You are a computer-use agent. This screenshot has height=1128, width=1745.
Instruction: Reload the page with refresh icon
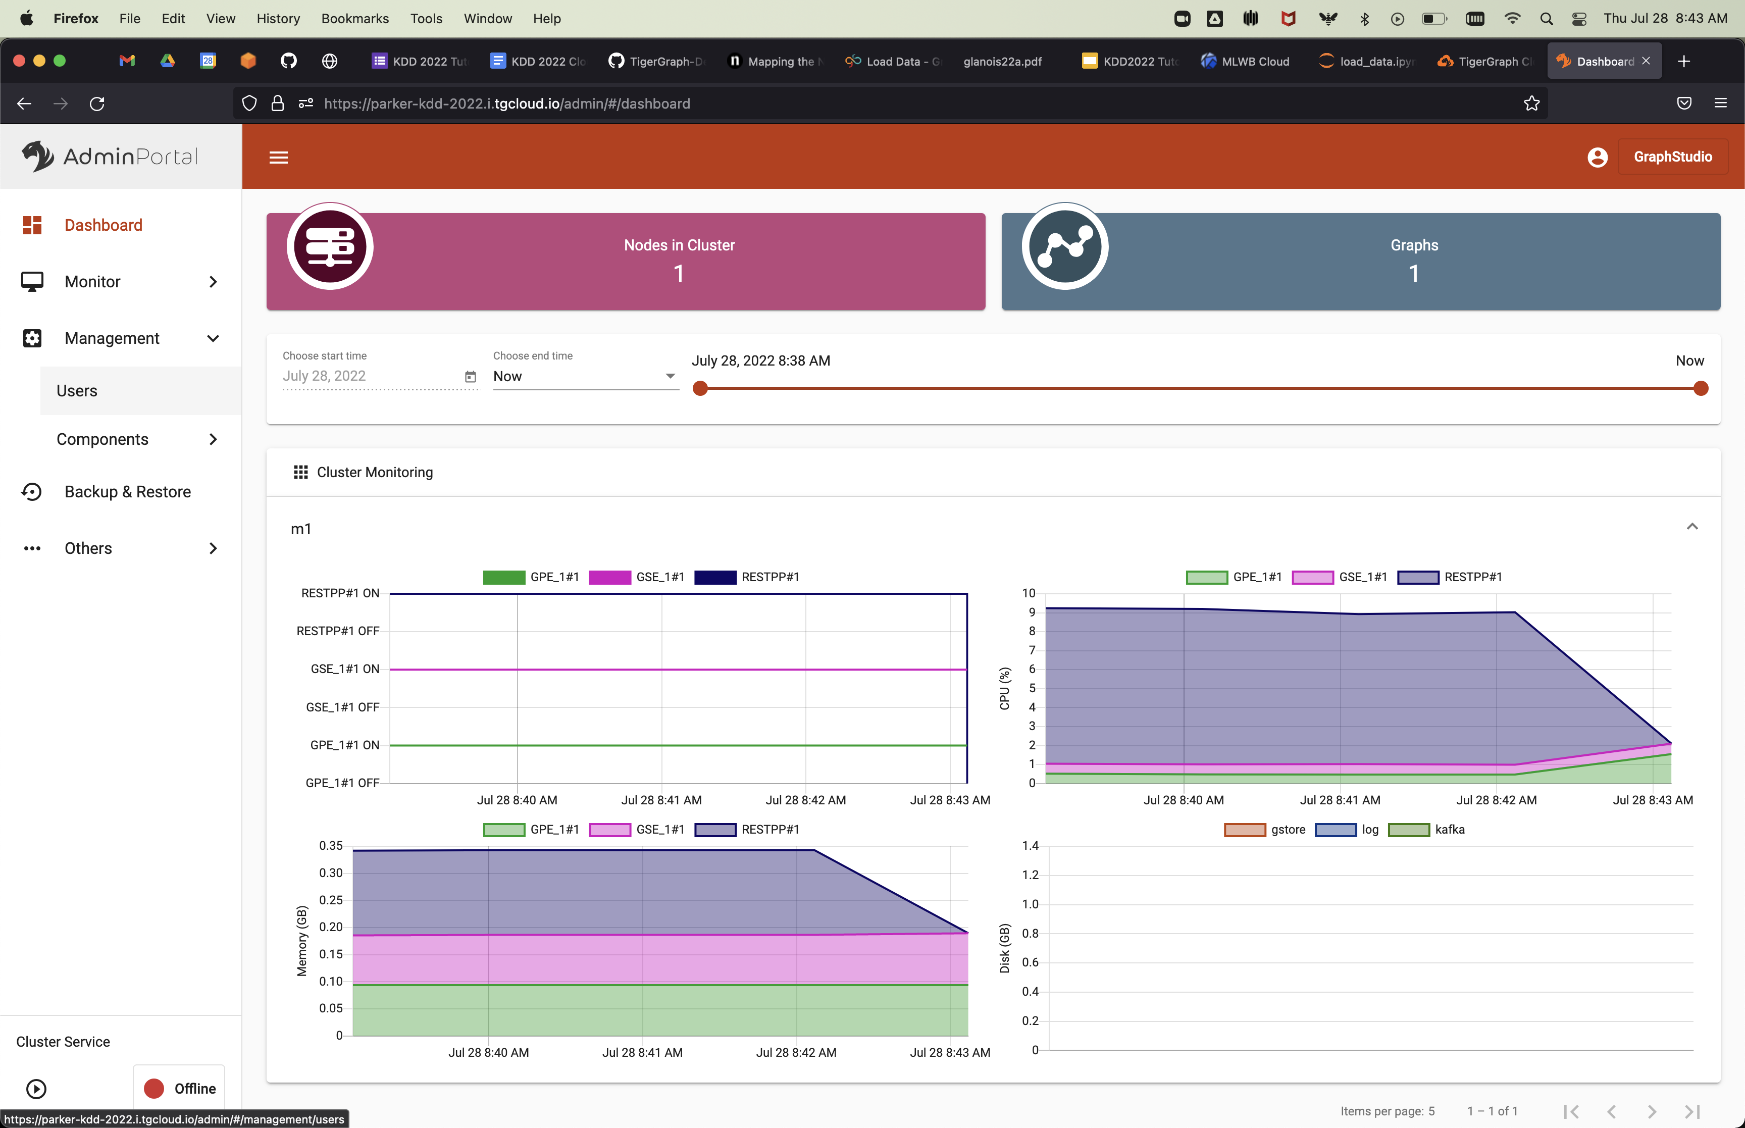(x=96, y=104)
